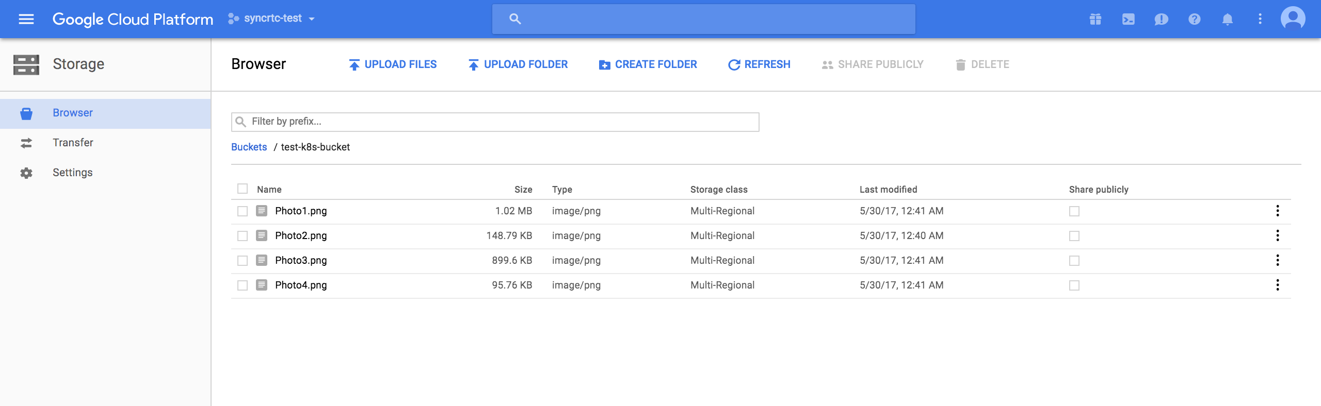
Task: Click Upload Folder button
Action: pos(518,64)
